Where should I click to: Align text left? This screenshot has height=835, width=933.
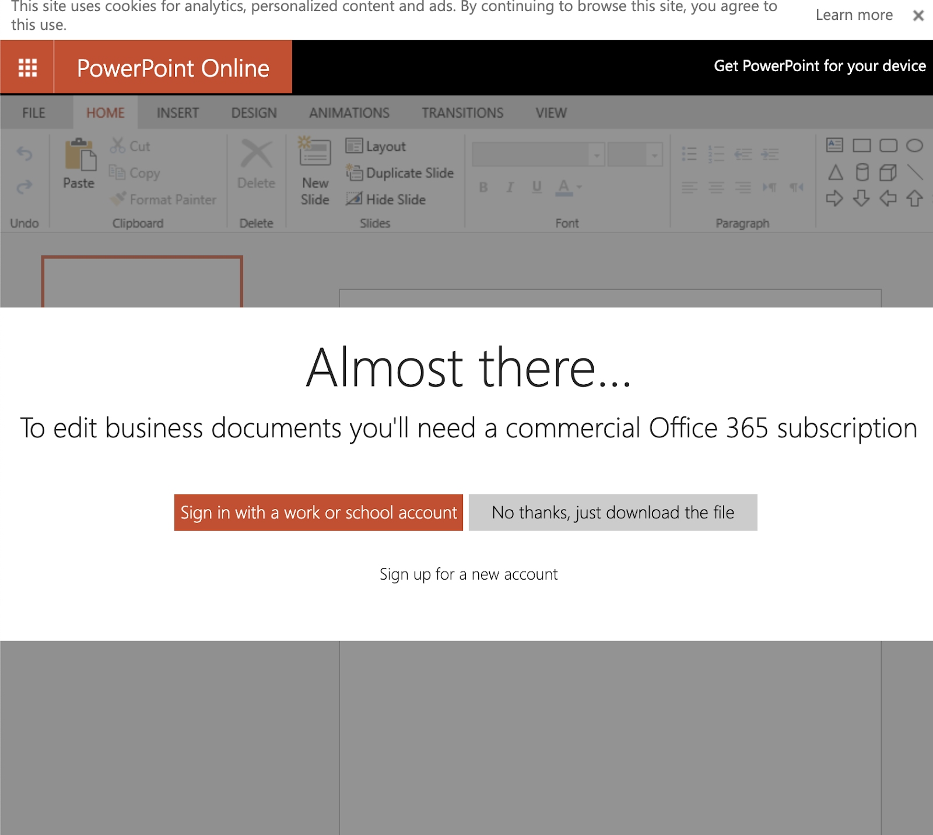point(689,187)
